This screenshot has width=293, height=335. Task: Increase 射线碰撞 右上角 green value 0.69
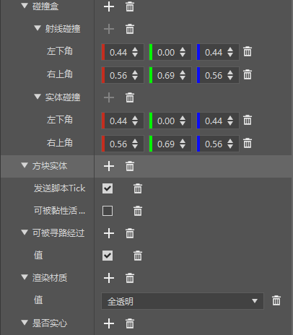[x=183, y=72]
